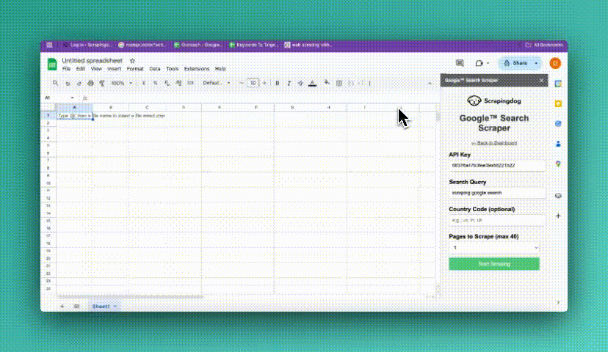Screen dimensions: 608x352
Task: Open the Help menu
Action: tap(220, 69)
